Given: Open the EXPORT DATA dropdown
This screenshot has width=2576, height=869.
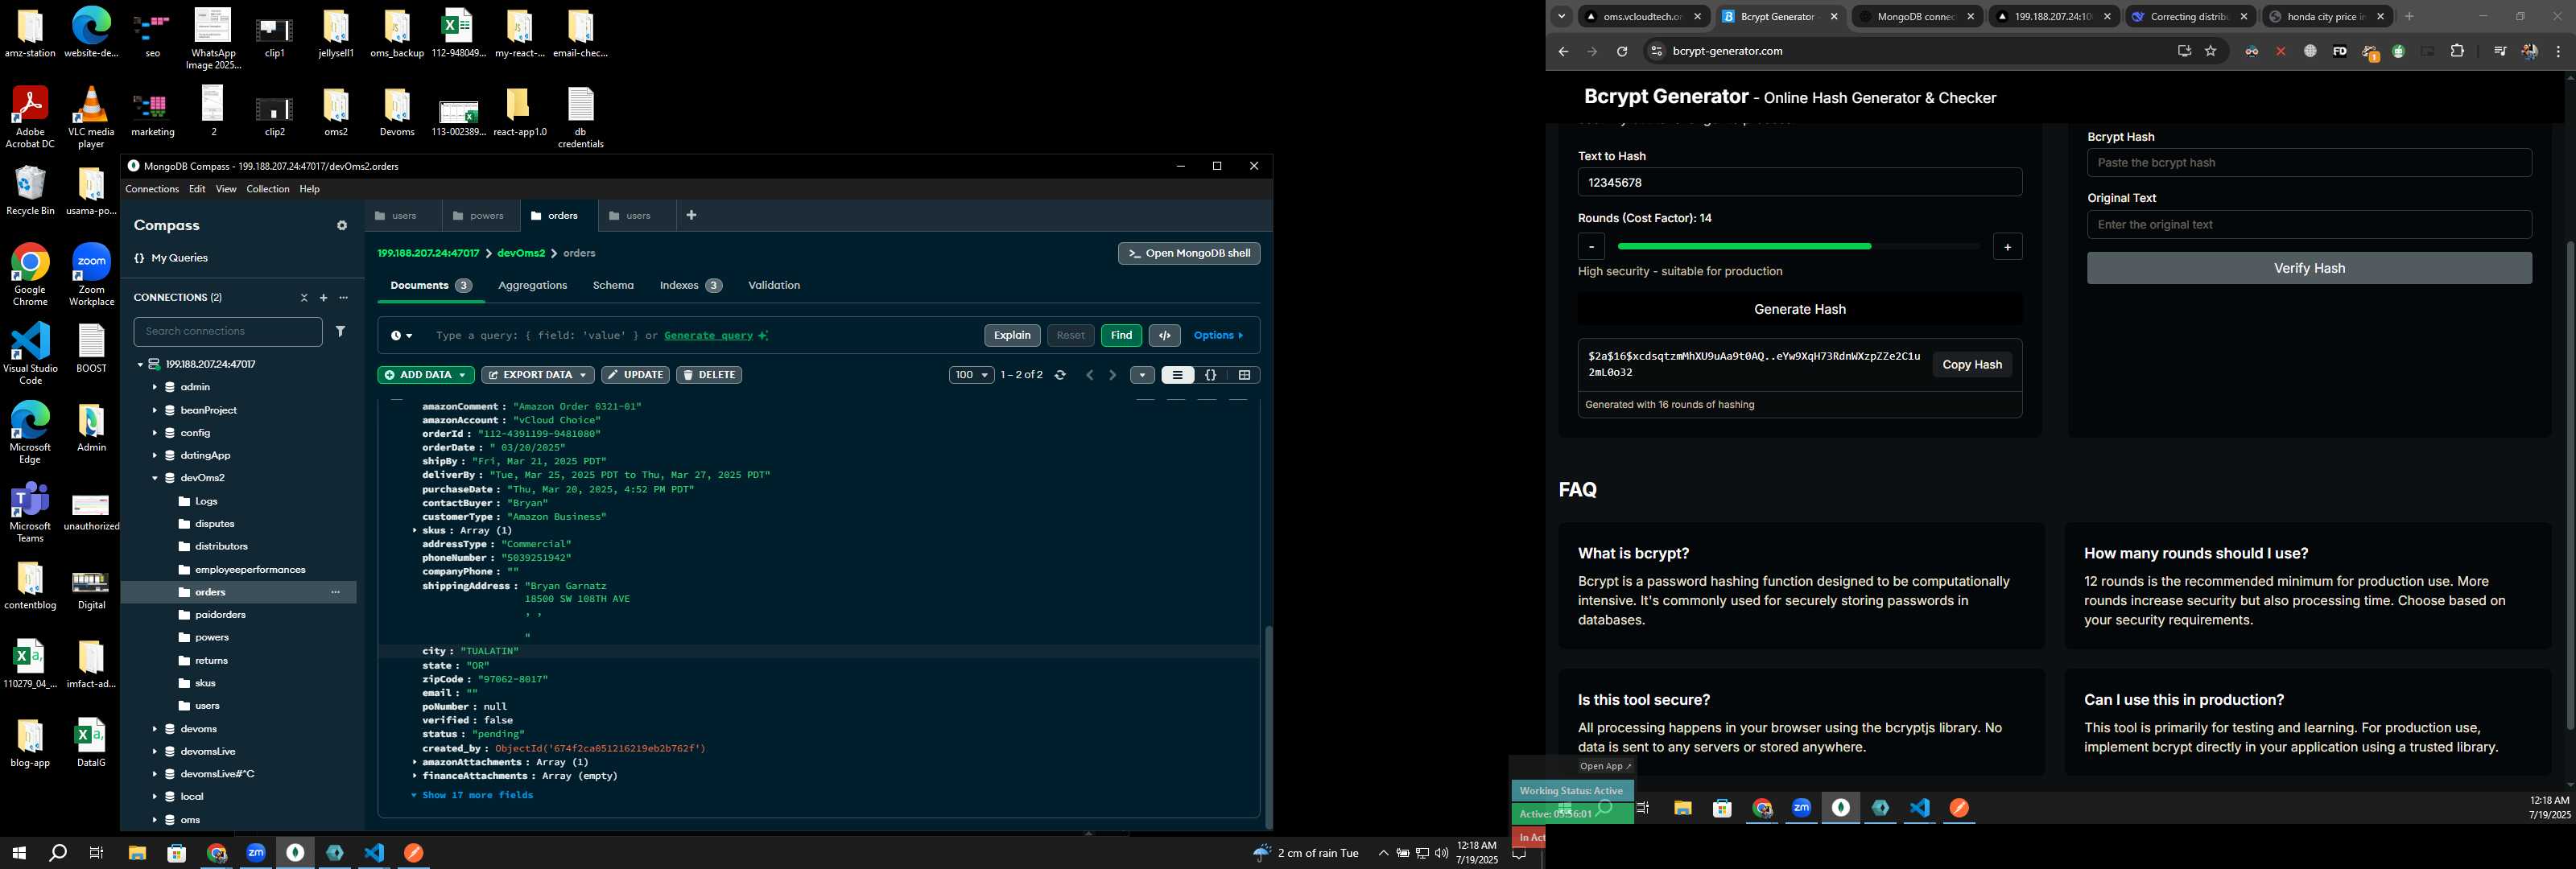Looking at the screenshot, I should pos(537,375).
